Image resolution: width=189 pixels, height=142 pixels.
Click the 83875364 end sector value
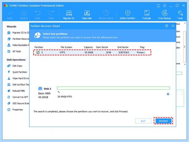pos(124,52)
